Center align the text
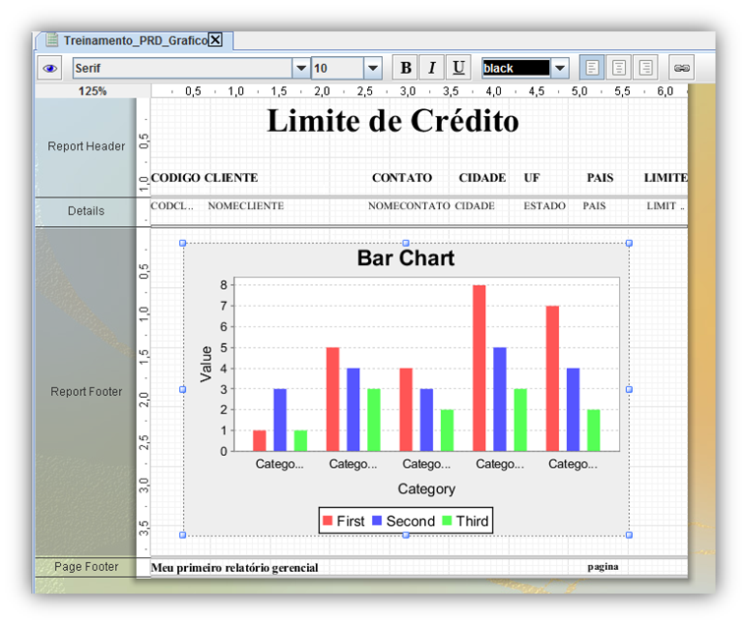This screenshot has height=625, width=747. coord(619,68)
